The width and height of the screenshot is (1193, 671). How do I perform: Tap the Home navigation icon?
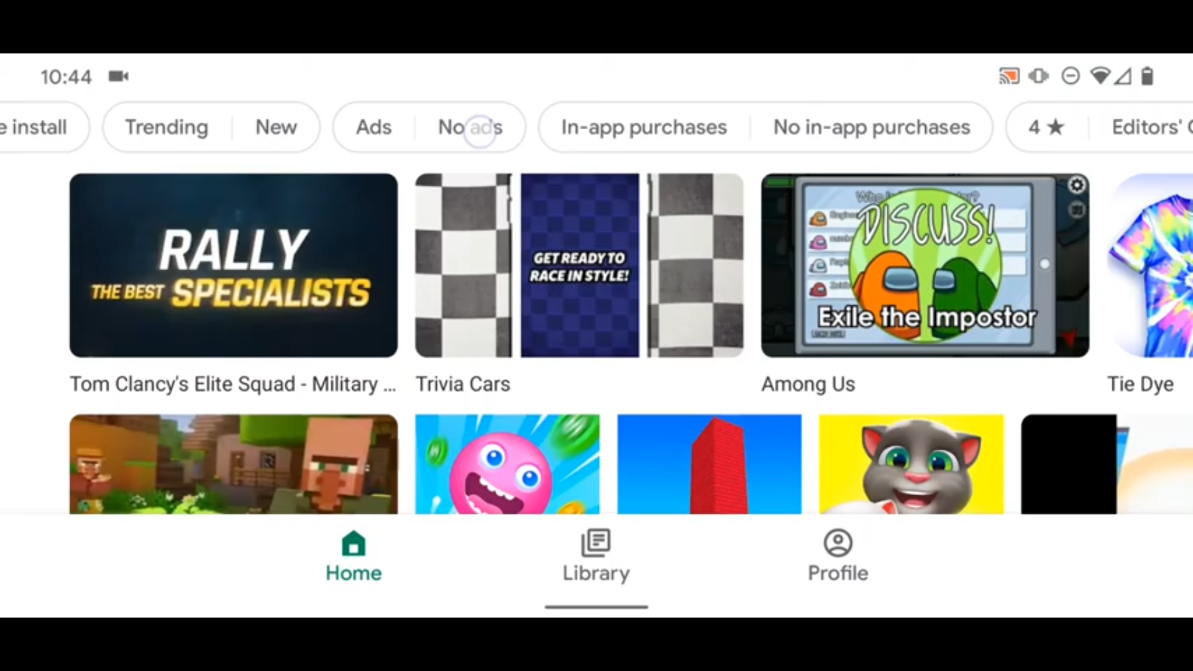coord(353,543)
